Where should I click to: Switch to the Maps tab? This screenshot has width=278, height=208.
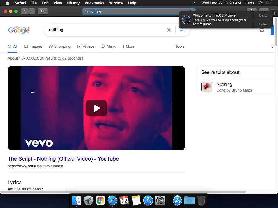(x=109, y=46)
